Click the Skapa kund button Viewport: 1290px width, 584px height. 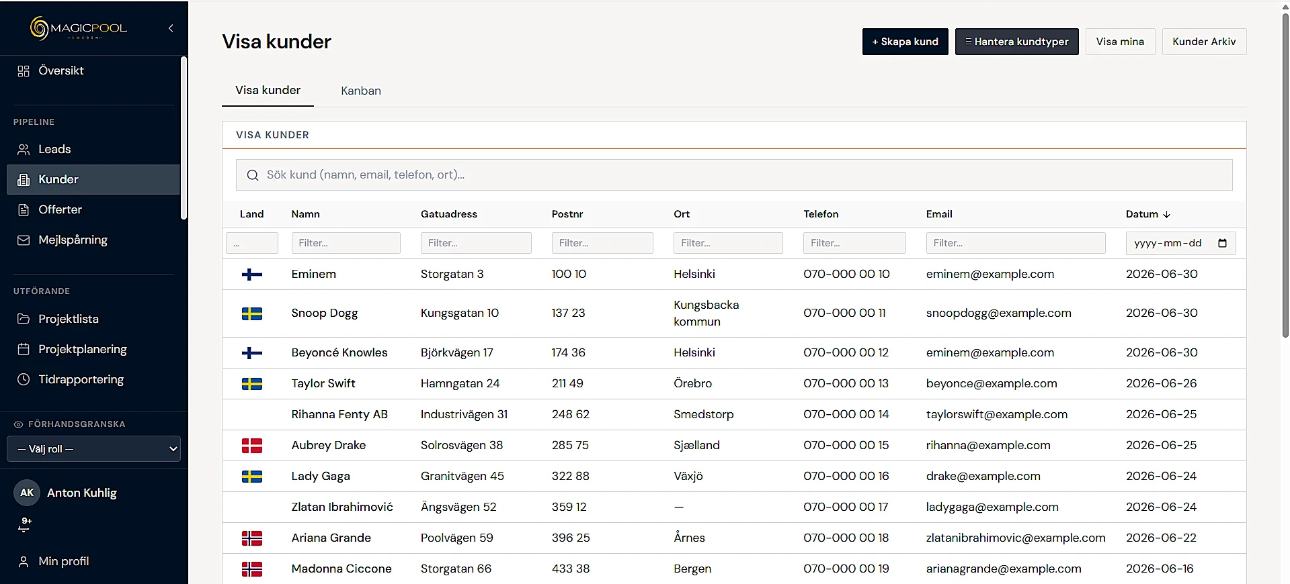coord(905,42)
